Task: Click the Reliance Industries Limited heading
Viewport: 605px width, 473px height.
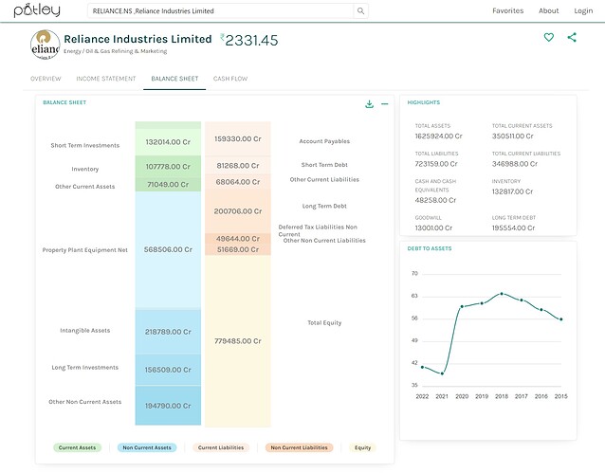Action: pyautogui.click(x=137, y=39)
